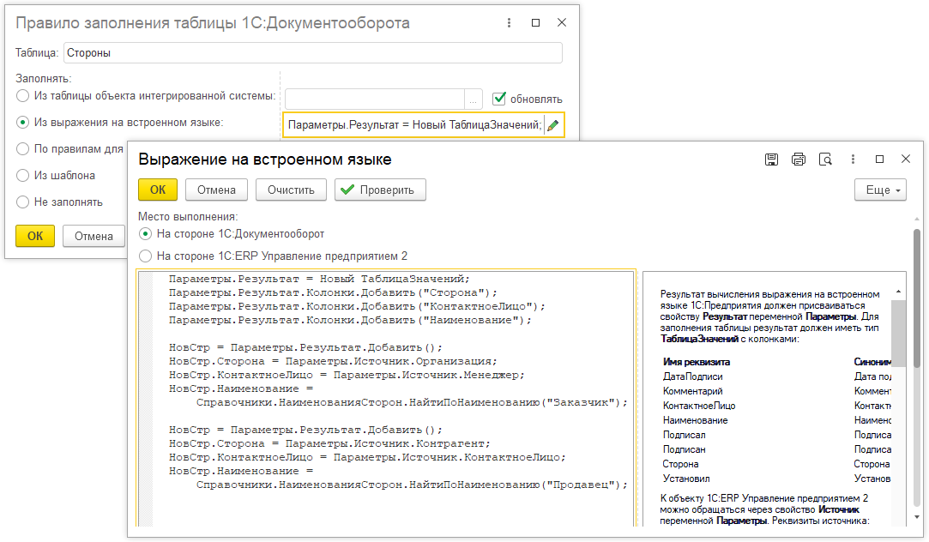Select 'Из таблицы объекта интегрированной системы' option
Screen dimensions: 929x542
22,96
